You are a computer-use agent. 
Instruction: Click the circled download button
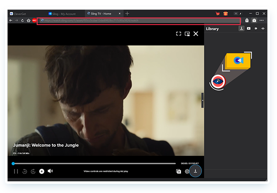[195, 171]
